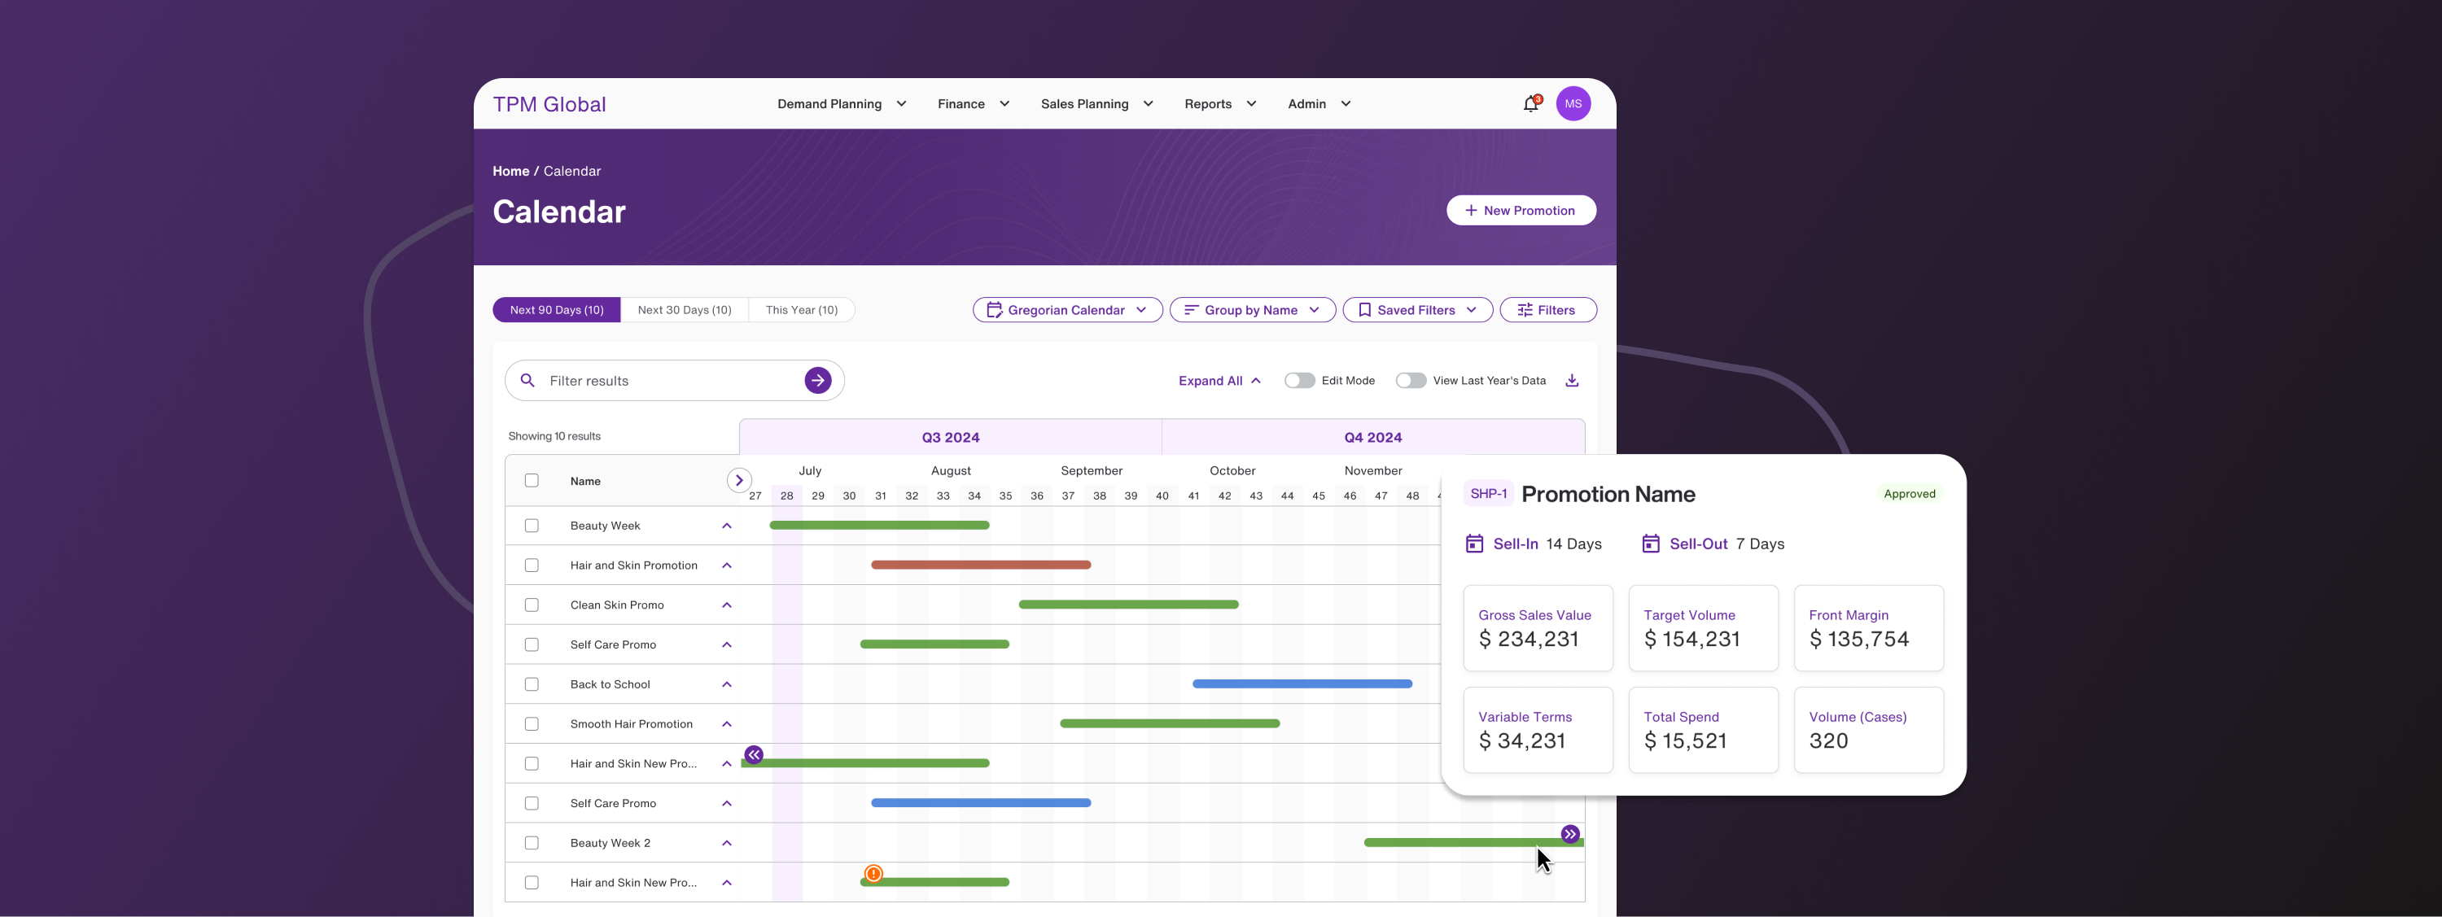The width and height of the screenshot is (2442, 917).
Task: Collapse the Back to School chevron
Action: tap(727, 684)
